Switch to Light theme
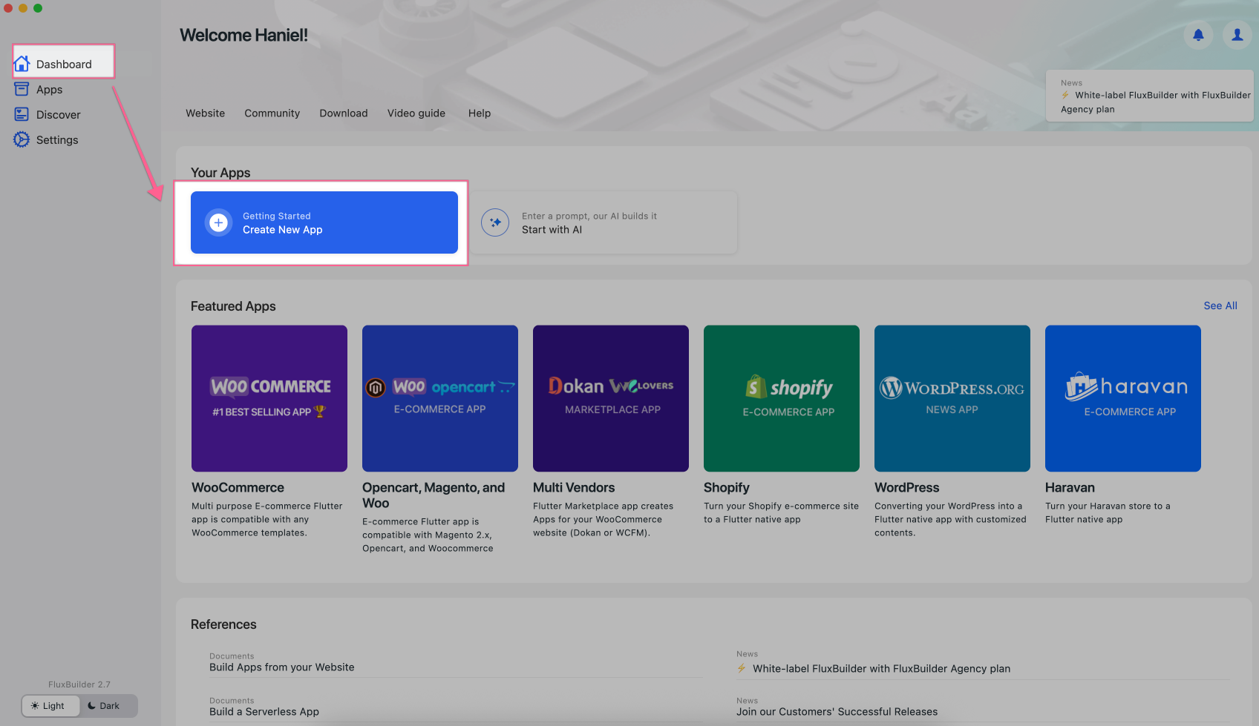This screenshot has height=726, width=1259. (x=51, y=706)
